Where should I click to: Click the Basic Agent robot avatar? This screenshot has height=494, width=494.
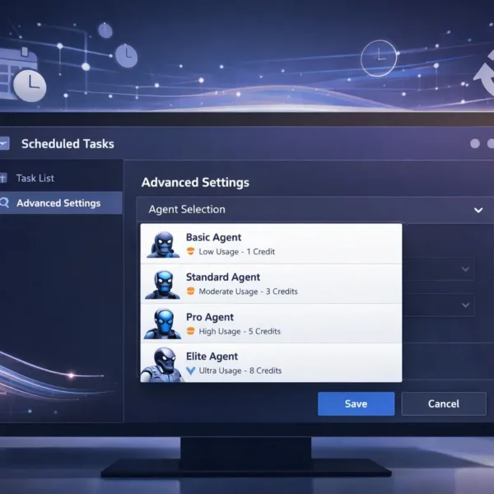[163, 245]
